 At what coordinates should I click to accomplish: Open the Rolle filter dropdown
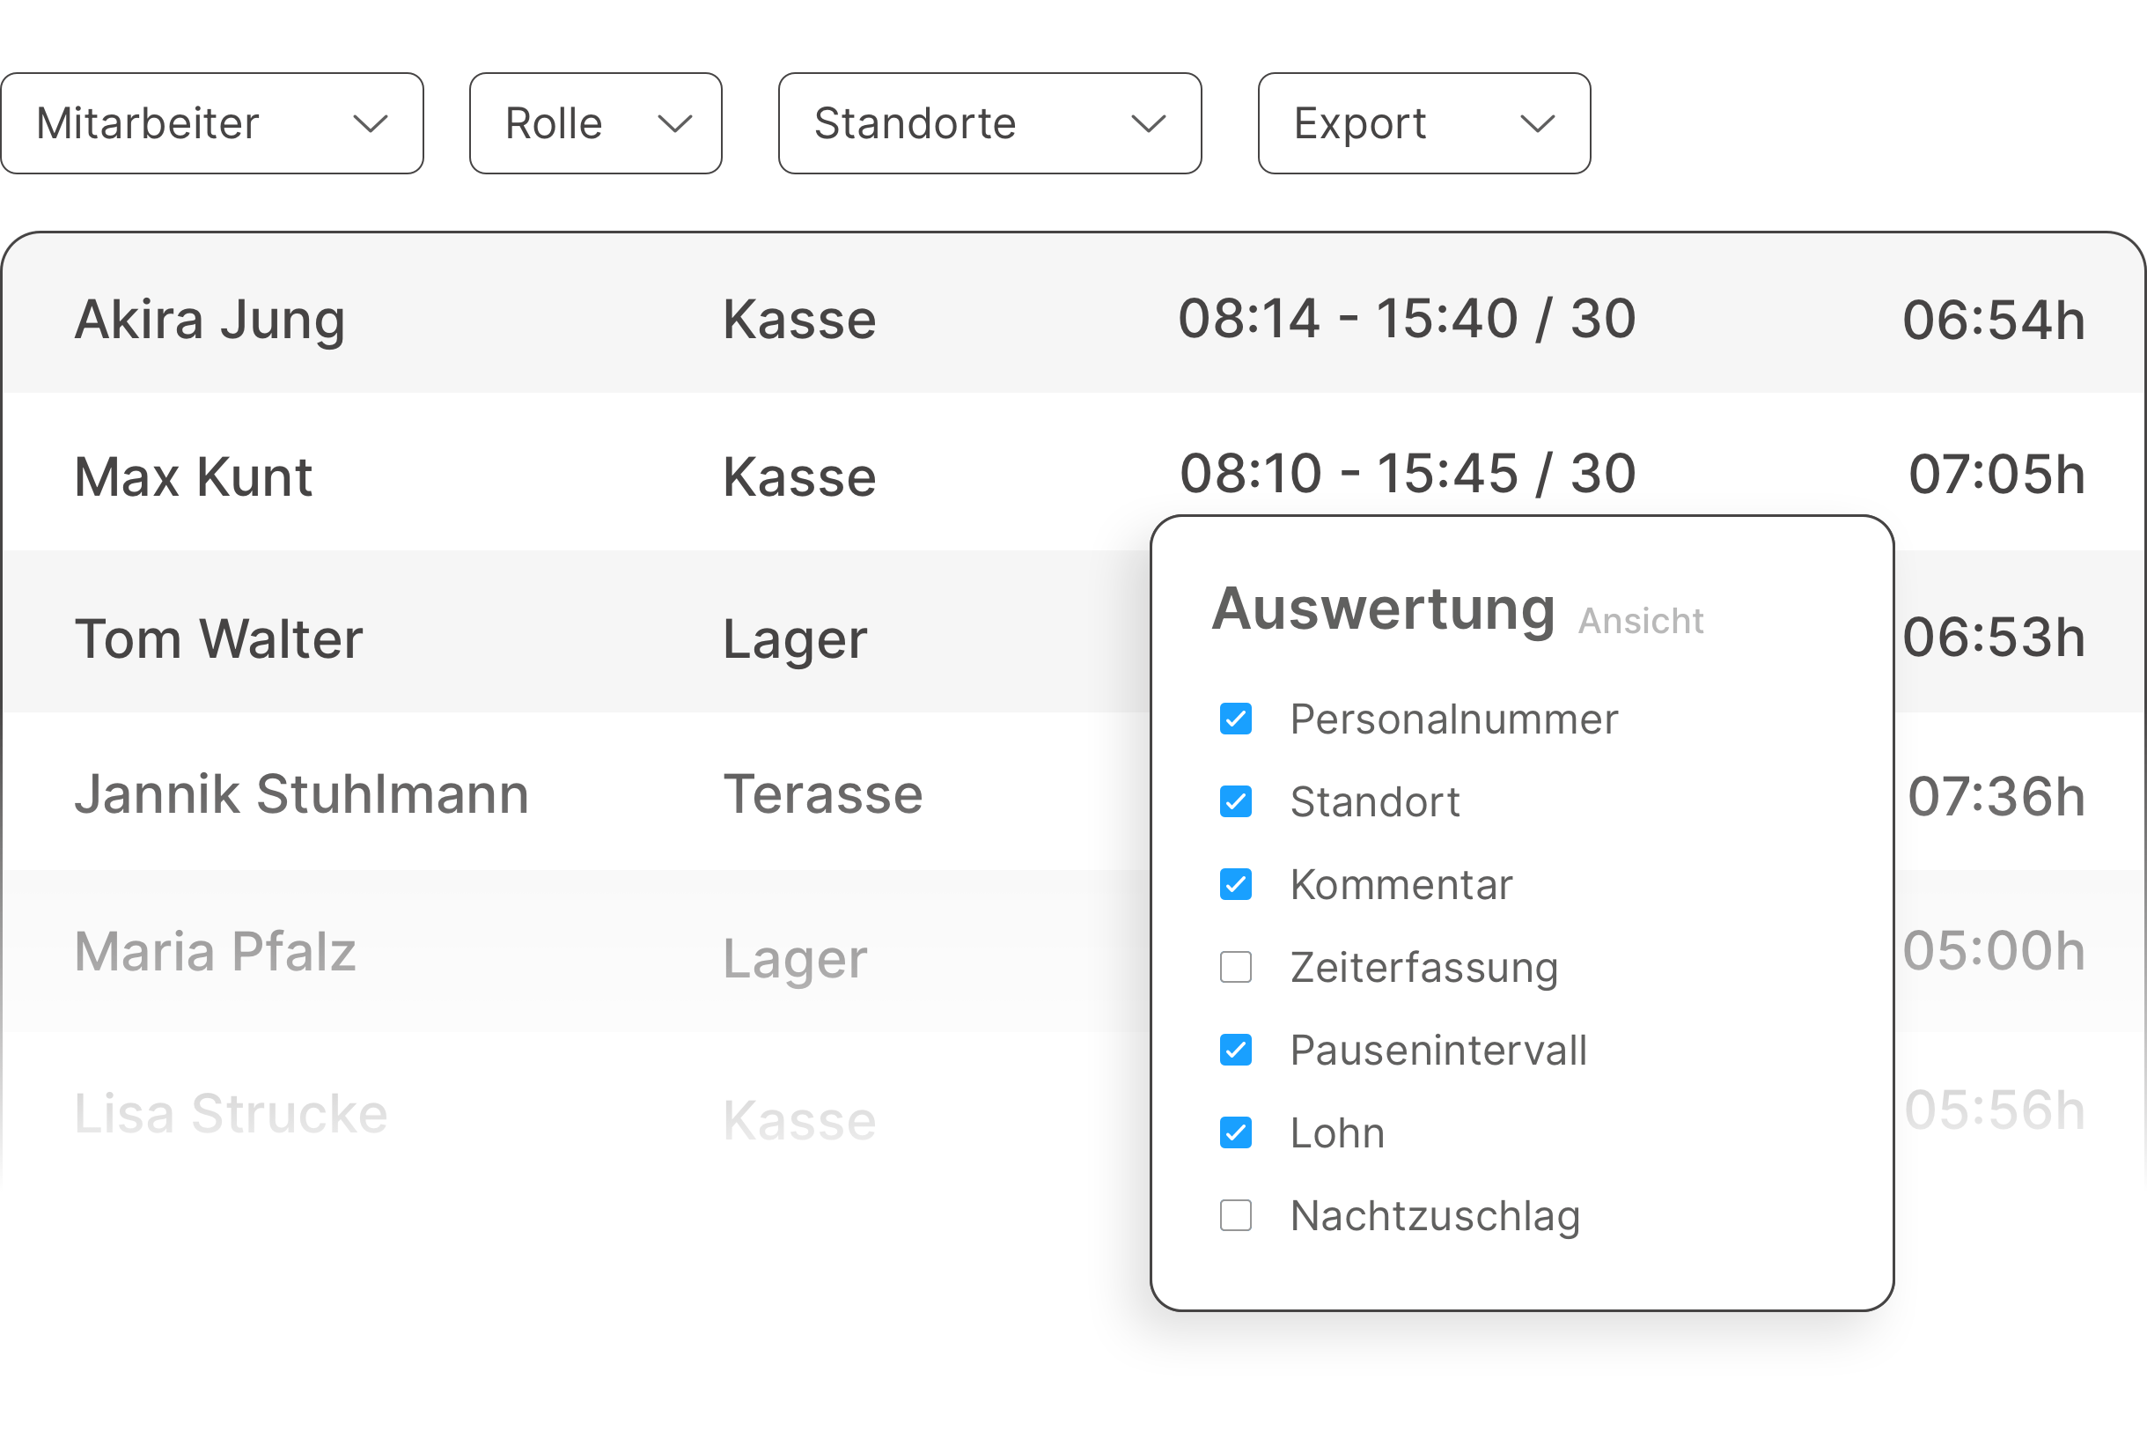(595, 123)
